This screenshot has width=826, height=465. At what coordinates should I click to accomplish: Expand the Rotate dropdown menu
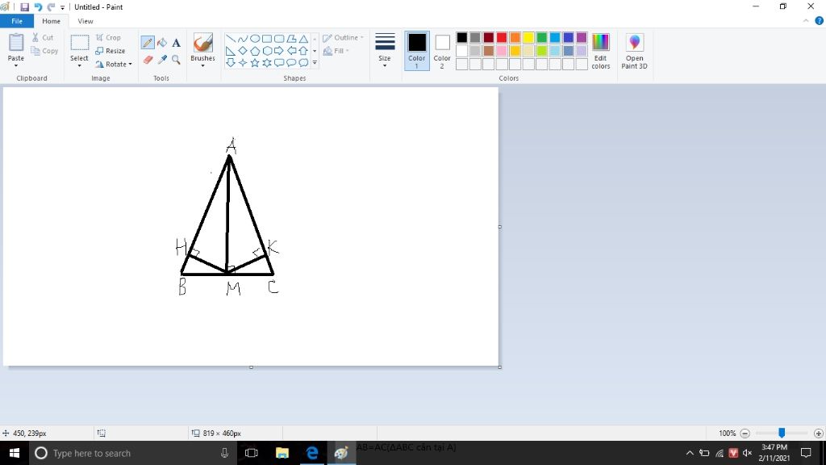pyautogui.click(x=130, y=65)
